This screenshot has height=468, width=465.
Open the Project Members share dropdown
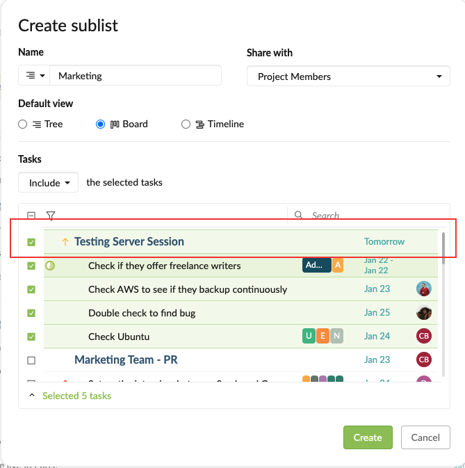tap(348, 76)
